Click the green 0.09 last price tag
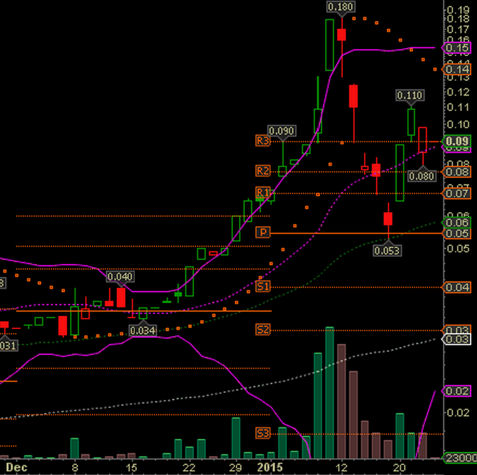The image size is (477, 475). point(456,141)
